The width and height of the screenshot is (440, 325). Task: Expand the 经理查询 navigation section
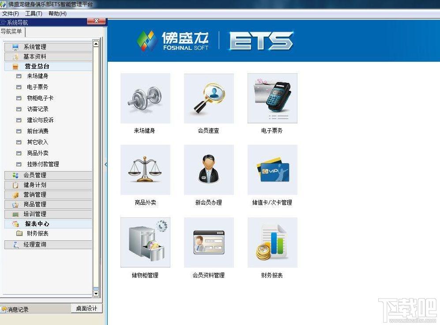point(48,244)
